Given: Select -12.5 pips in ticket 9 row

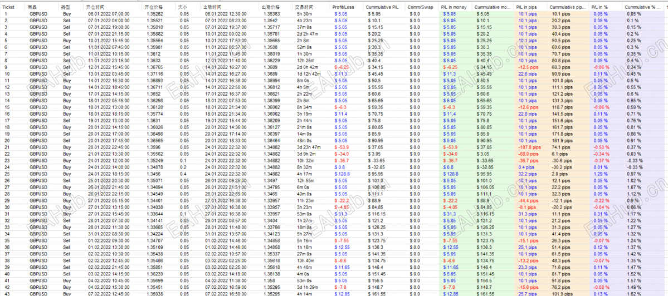Looking at the screenshot, I should (527, 67).
